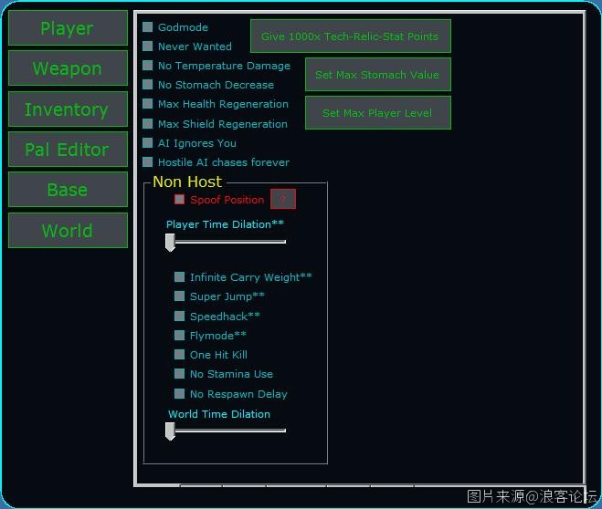The height and width of the screenshot is (509, 602).
Task: Toggle the Never Wanted checkbox
Action: click(148, 47)
